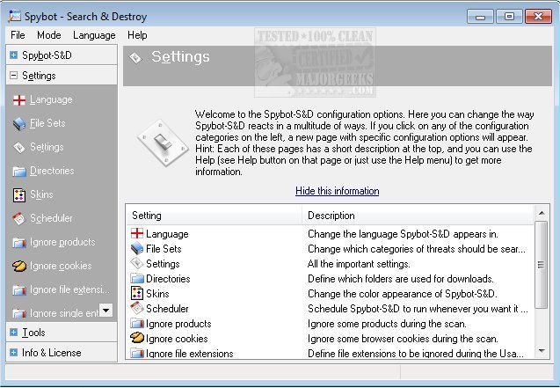Click the Setting column header

click(x=214, y=215)
